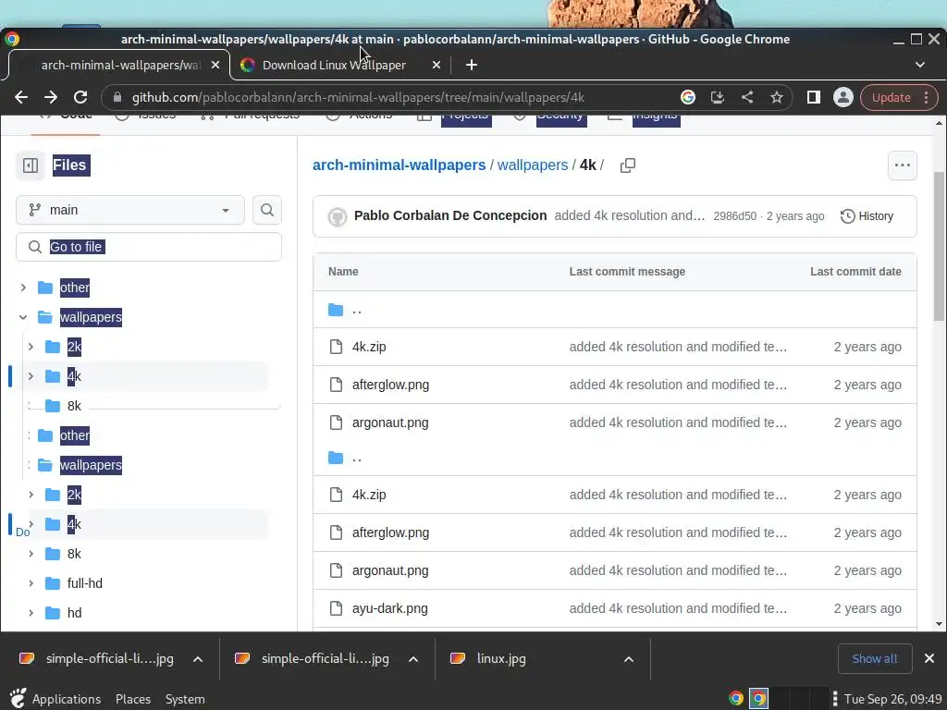
Task: Switch to the arch-minimal-wallpapers tab
Action: 119,65
